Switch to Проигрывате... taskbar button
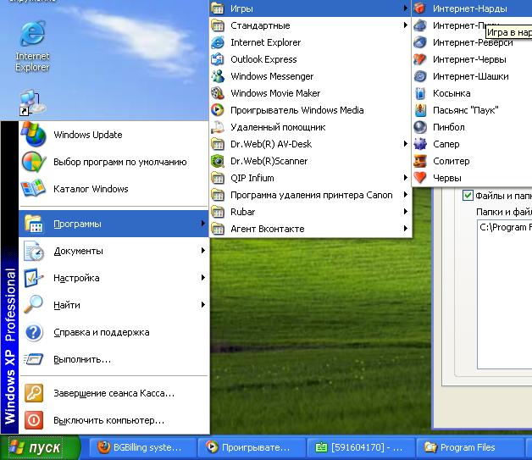The image size is (532, 460). tap(251, 447)
